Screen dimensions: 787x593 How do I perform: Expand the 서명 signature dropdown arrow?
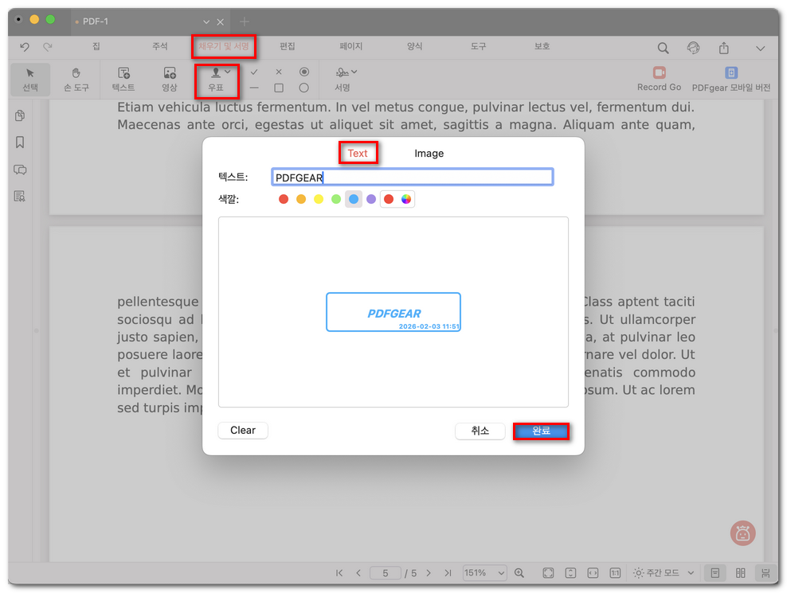(x=354, y=72)
